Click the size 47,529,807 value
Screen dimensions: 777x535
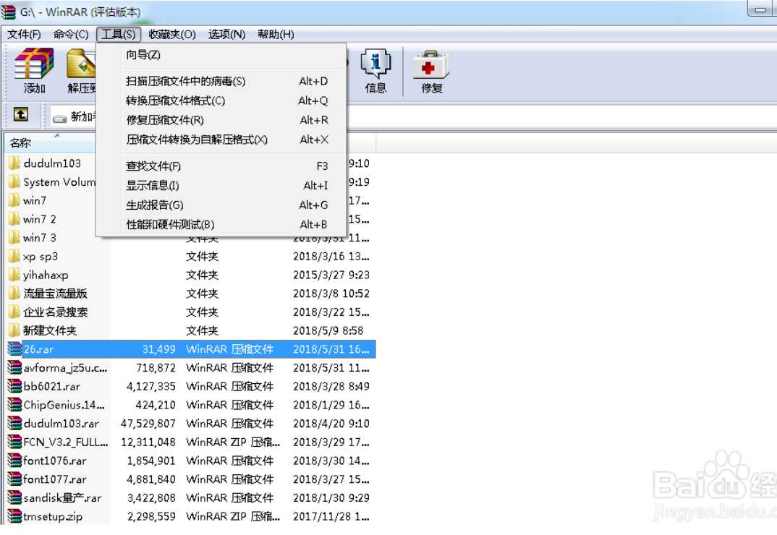click(x=148, y=424)
